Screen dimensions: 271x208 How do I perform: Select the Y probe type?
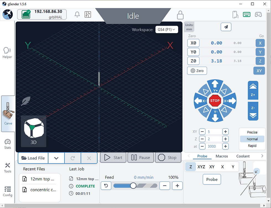pos(233,167)
